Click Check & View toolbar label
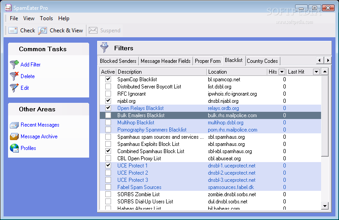 point(66,31)
